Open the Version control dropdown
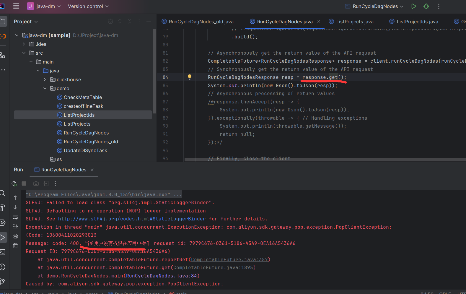Image resolution: width=466 pixels, height=294 pixels. click(x=88, y=6)
